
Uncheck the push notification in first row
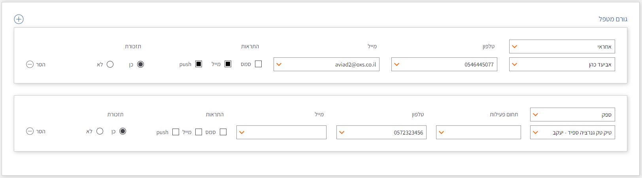[x=198, y=64]
